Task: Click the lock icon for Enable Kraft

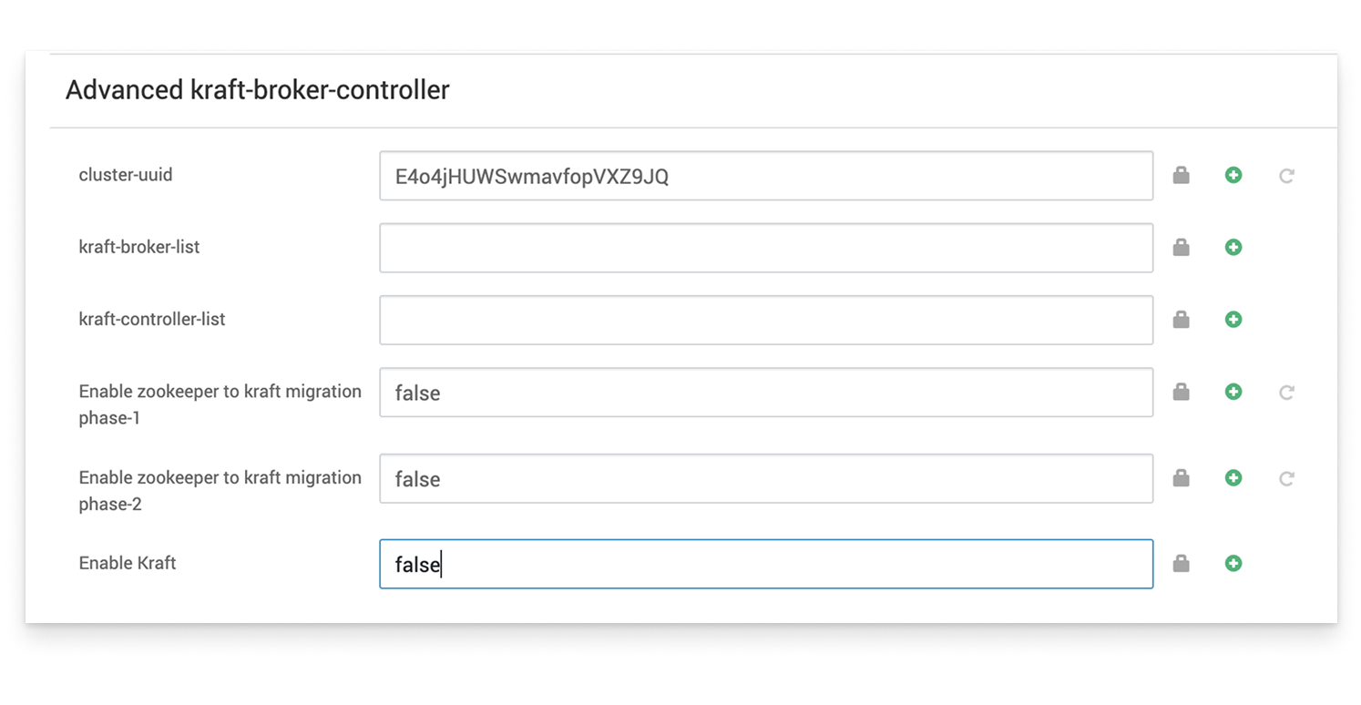Action: click(x=1181, y=564)
